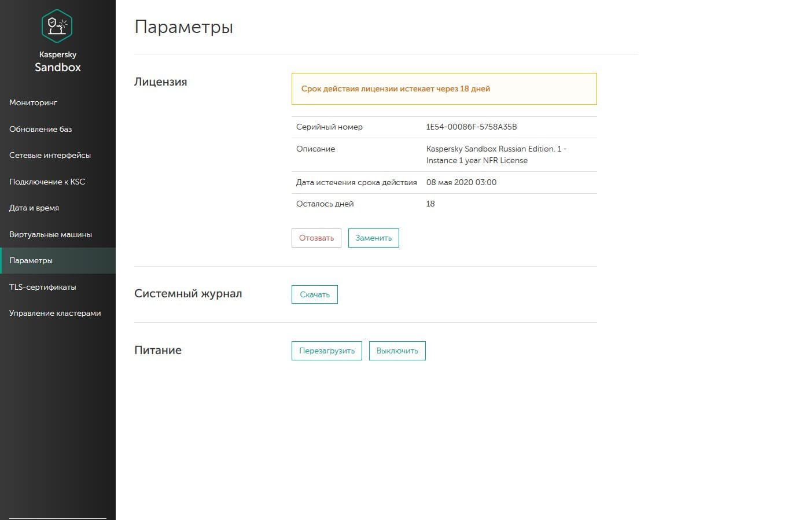The image size is (810, 520).
Task: Click the Kaspersky Sandbox logo icon
Action: pos(57,25)
